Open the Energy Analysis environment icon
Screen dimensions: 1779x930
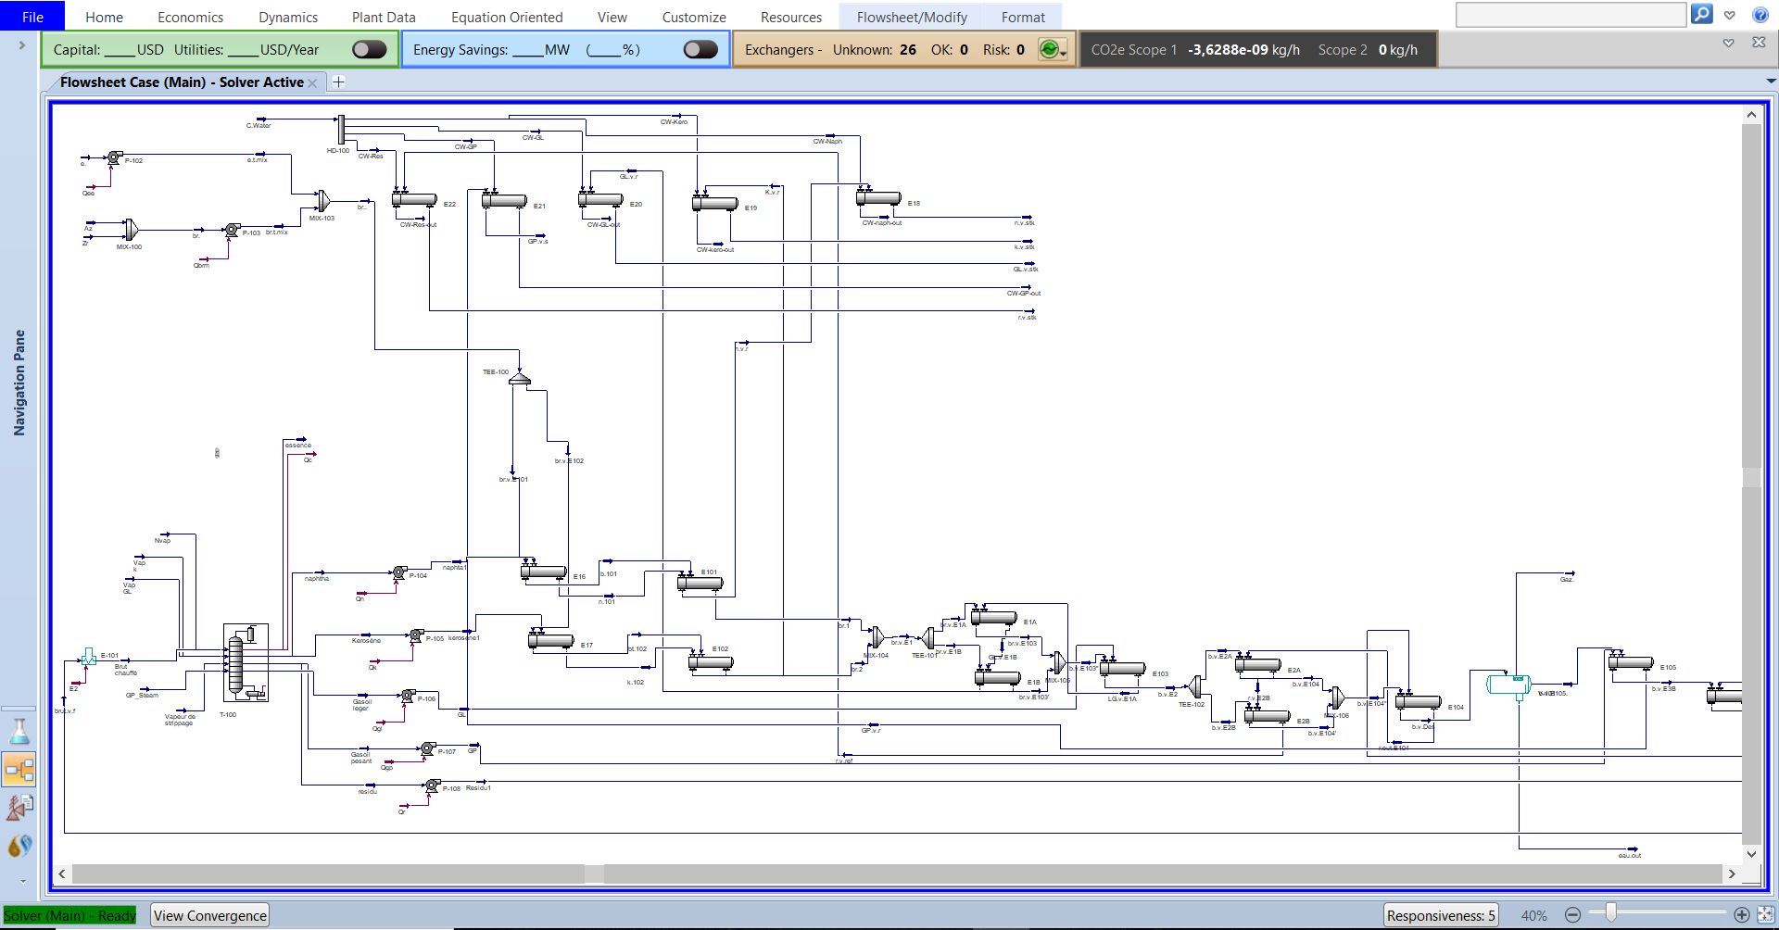pyautogui.click(x=19, y=846)
